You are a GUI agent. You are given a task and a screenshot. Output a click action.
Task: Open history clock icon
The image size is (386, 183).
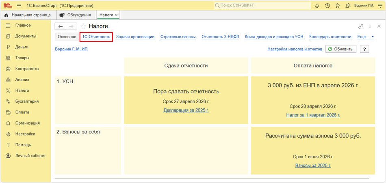pyautogui.click(x=327, y=5)
